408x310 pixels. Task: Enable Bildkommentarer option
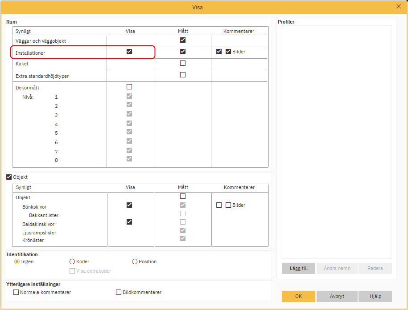click(119, 292)
